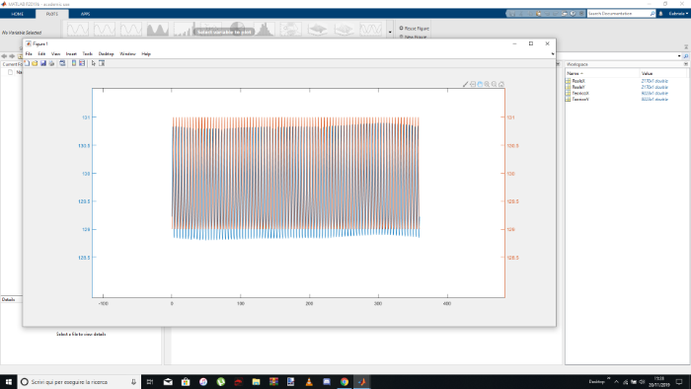This screenshot has width=691, height=389.
Task: Click the Search Documentation field
Action: click(x=621, y=14)
